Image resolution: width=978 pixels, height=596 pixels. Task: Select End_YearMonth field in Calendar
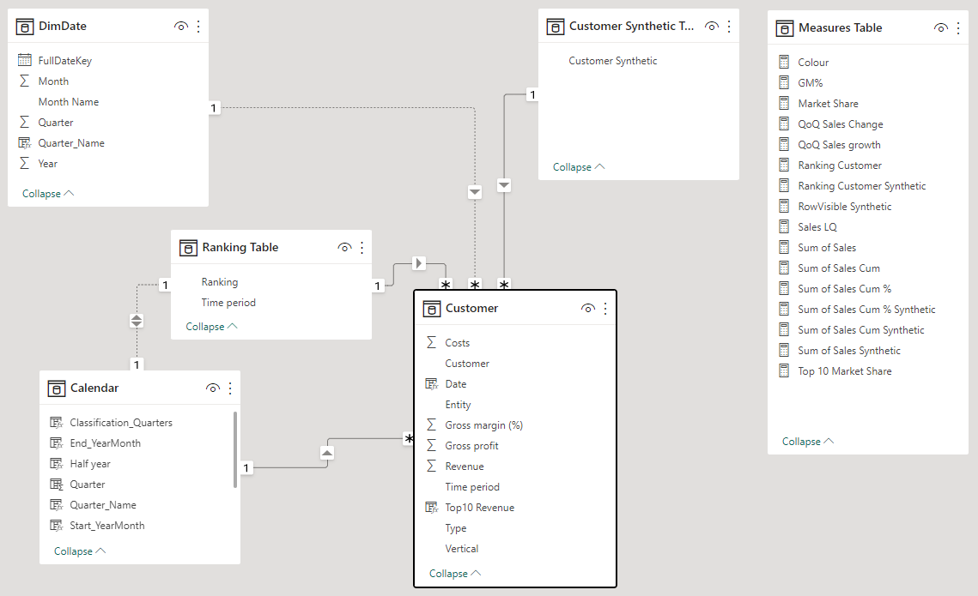106,442
